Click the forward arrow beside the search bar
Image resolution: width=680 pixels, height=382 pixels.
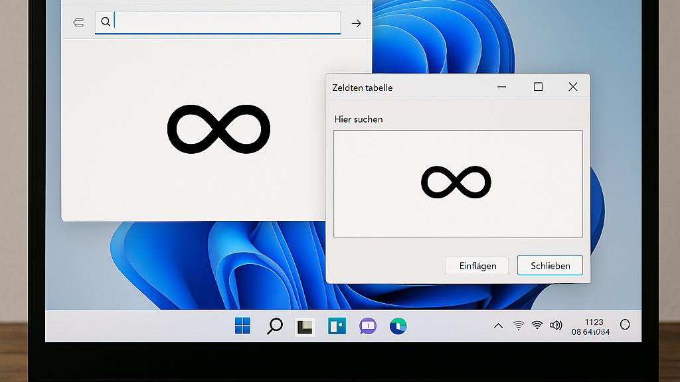point(356,23)
